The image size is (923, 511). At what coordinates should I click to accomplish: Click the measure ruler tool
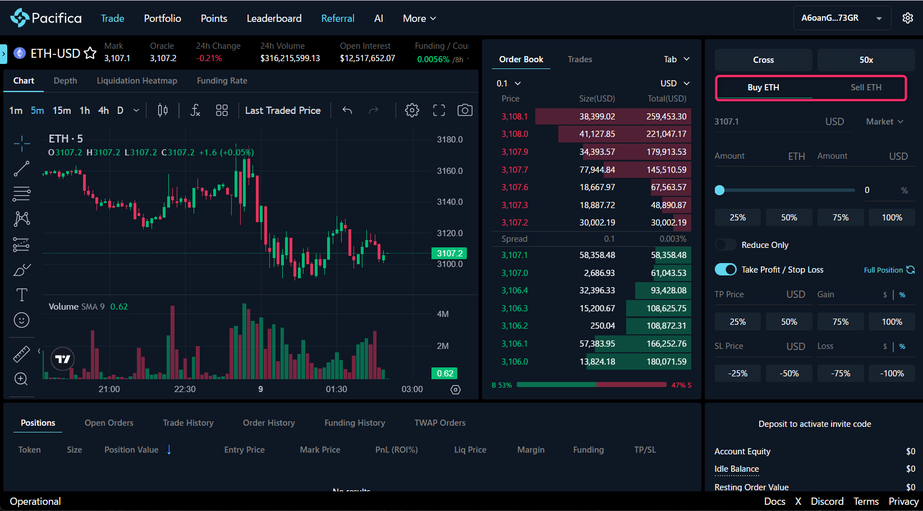click(x=21, y=354)
